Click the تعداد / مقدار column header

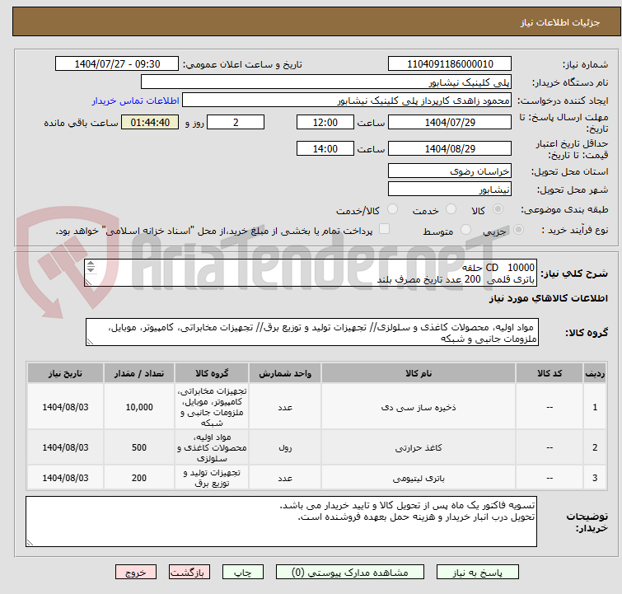pyautogui.click(x=139, y=373)
